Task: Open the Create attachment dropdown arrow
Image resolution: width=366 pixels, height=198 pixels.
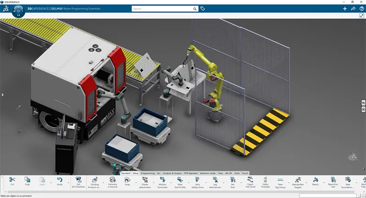Action: coord(153,182)
